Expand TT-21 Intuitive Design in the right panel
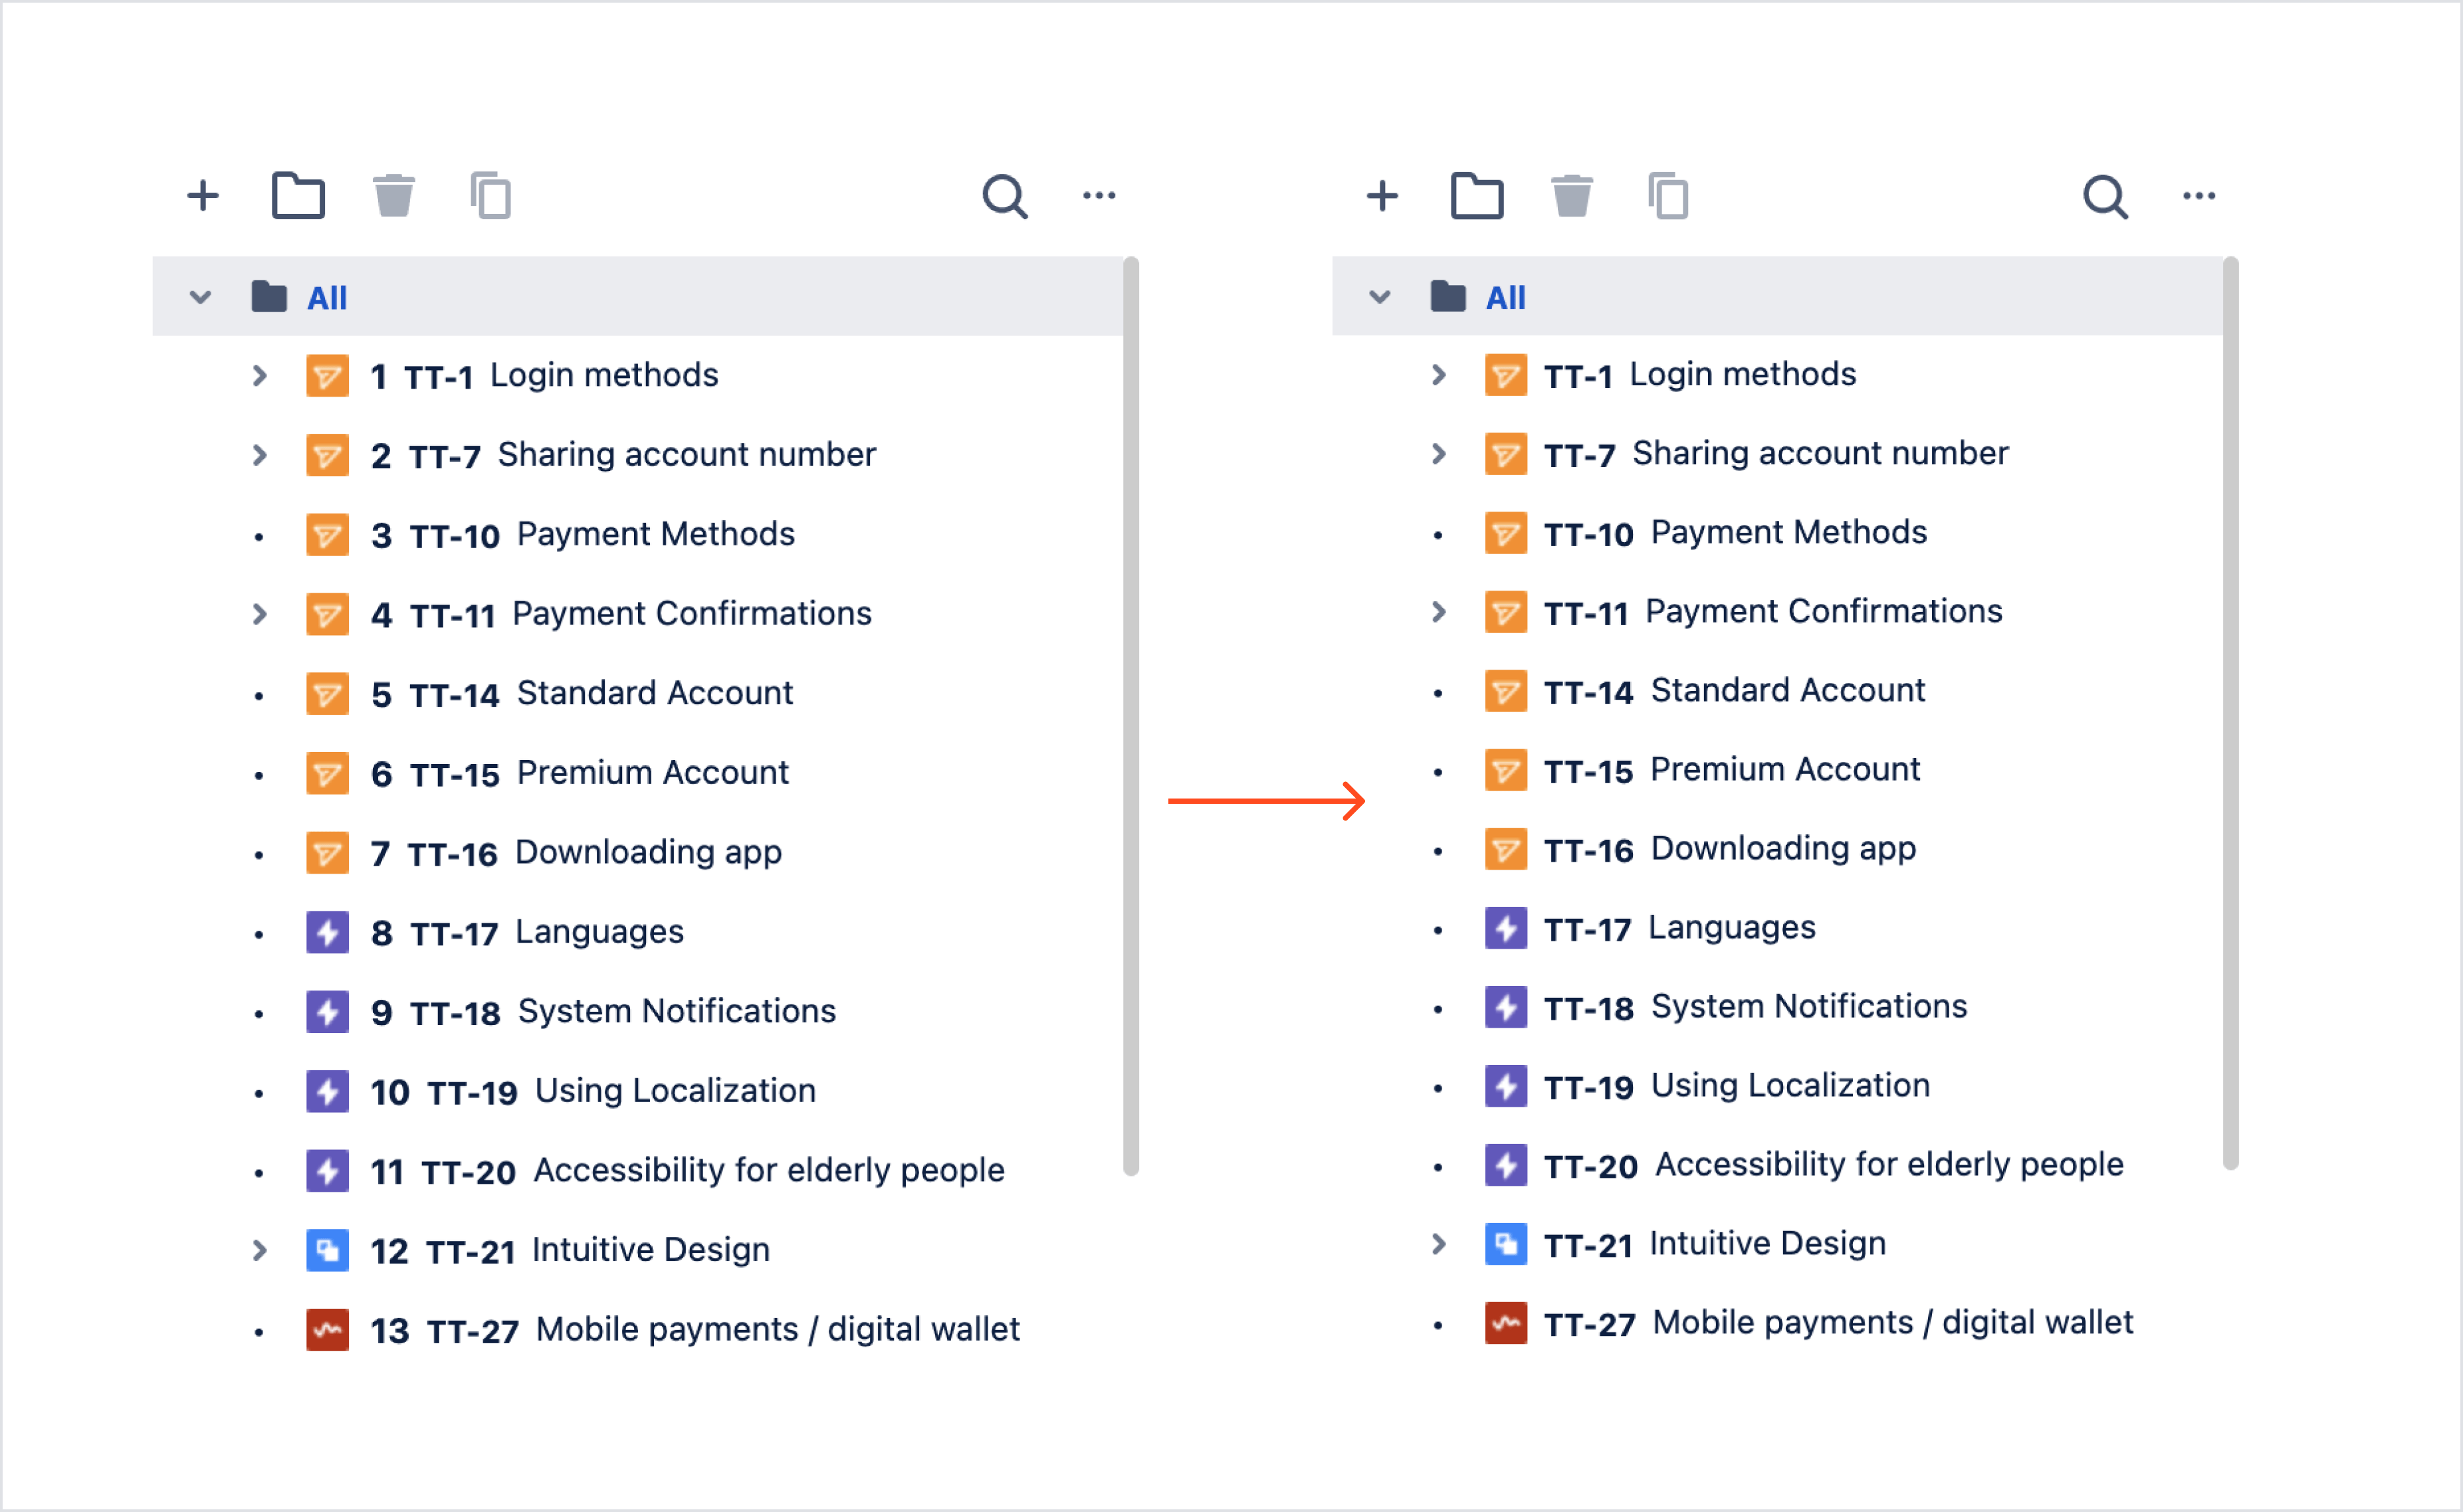The width and height of the screenshot is (2463, 1512). [x=1439, y=1244]
